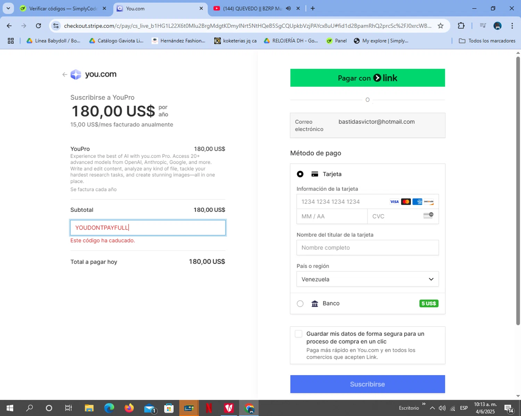Click the page vertical scrollbar
This screenshot has width=521, height=416.
(518, 191)
